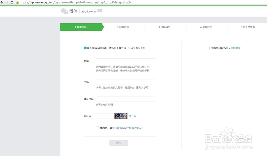Click the browser forward arrow
This screenshot has width=267, height=156.
[7, 2]
